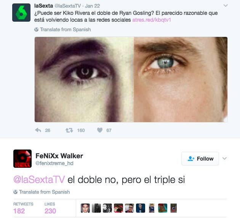Viewport: 240px width, 218px height.
Task: Follow FeNiXx Walker
Action: click(200, 159)
